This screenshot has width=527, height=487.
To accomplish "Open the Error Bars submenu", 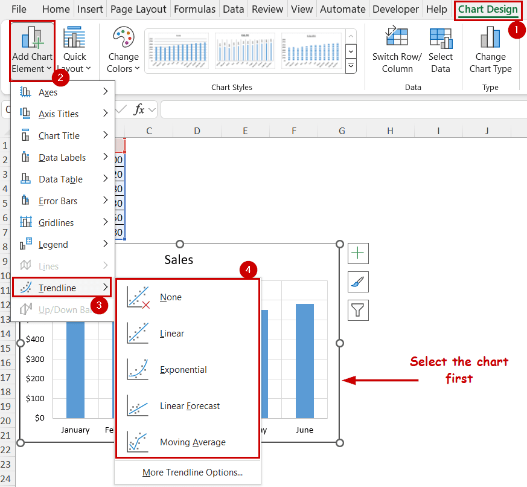I will click(63, 201).
